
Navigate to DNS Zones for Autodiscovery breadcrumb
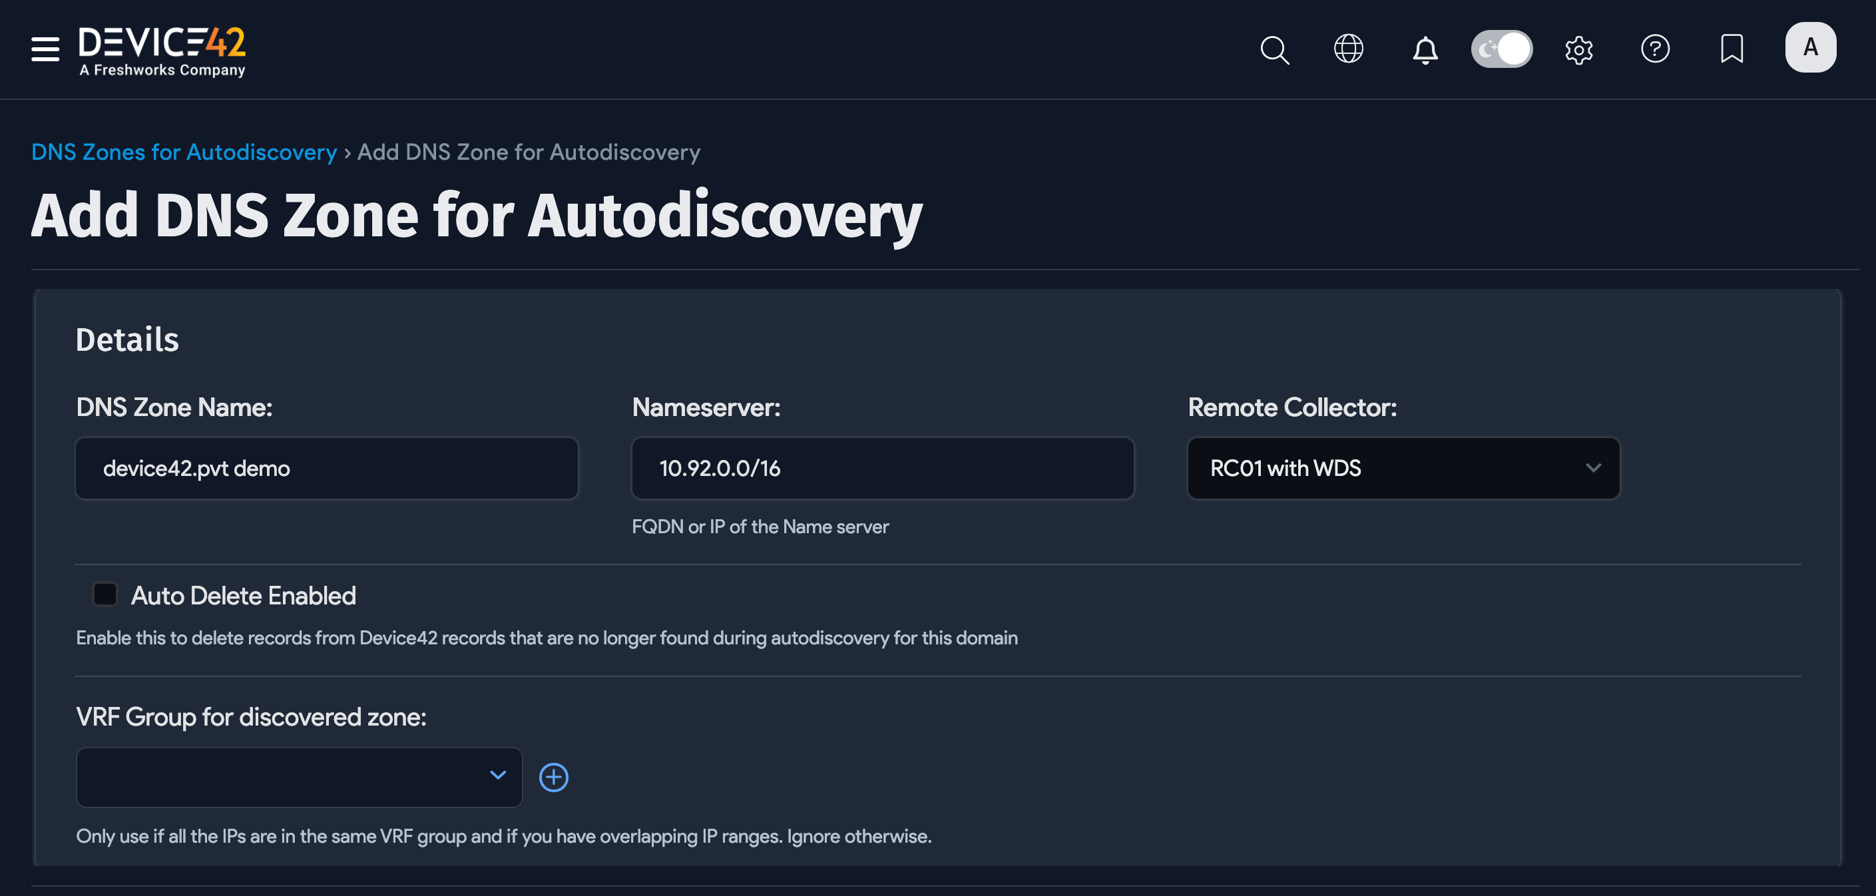(x=184, y=152)
